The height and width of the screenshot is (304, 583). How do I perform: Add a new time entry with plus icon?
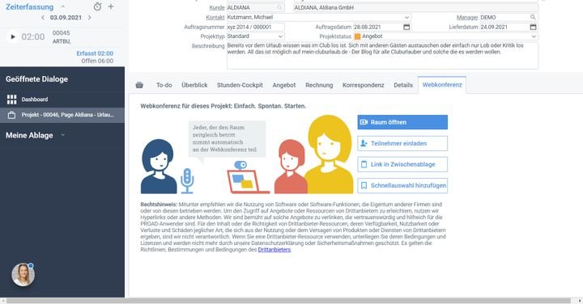[x=111, y=6]
